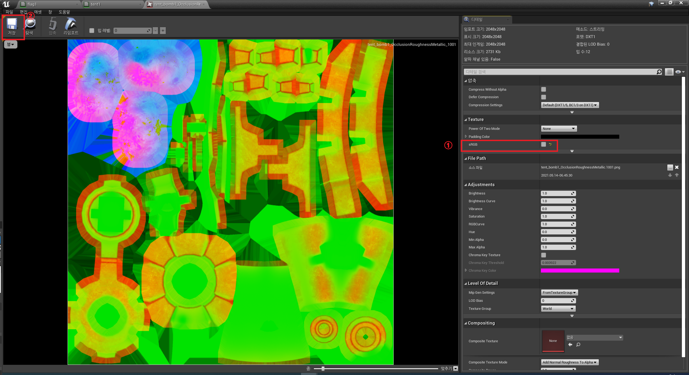Click the Browse (탐색) sphere icon
The image size is (689, 375).
point(30,24)
